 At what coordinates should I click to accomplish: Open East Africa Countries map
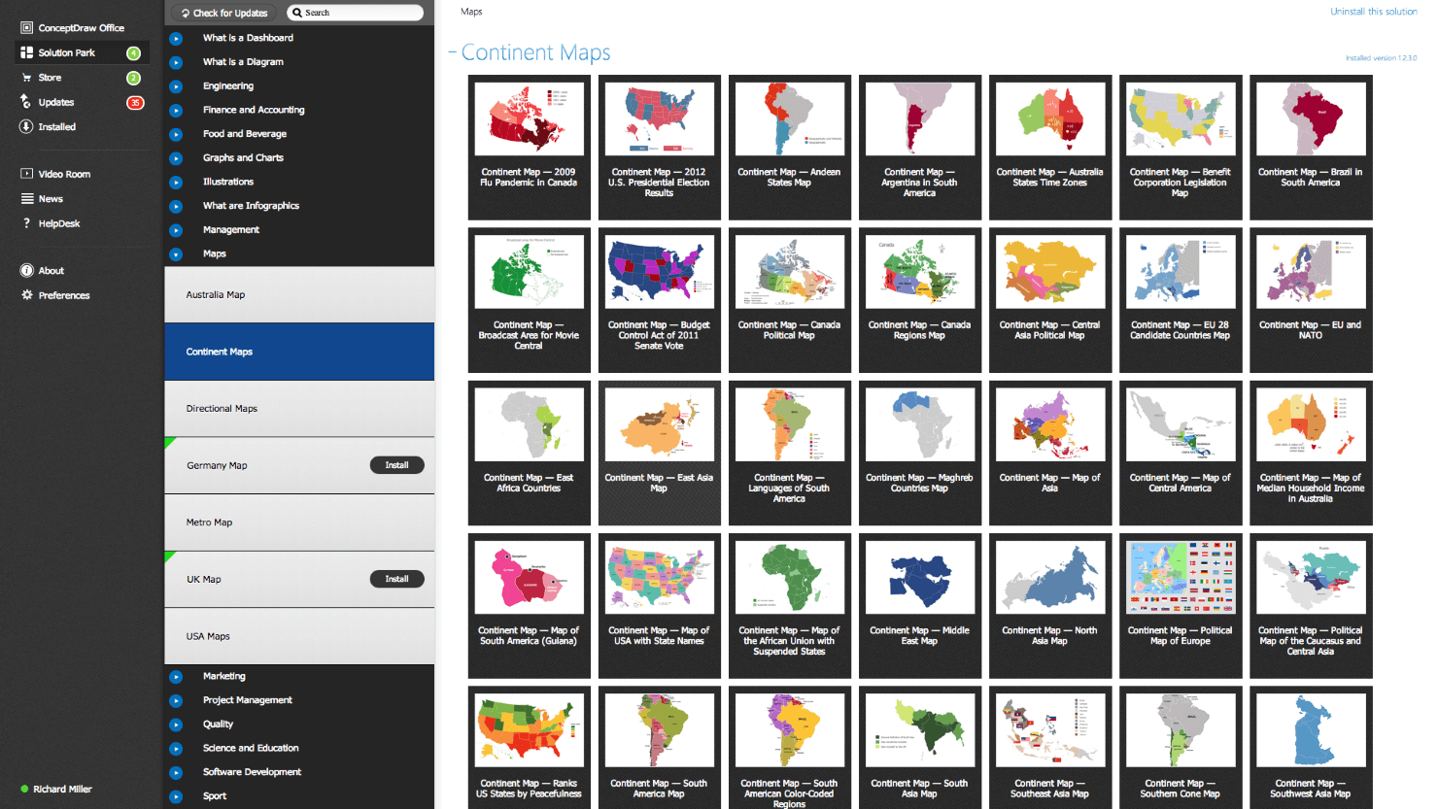(x=529, y=453)
